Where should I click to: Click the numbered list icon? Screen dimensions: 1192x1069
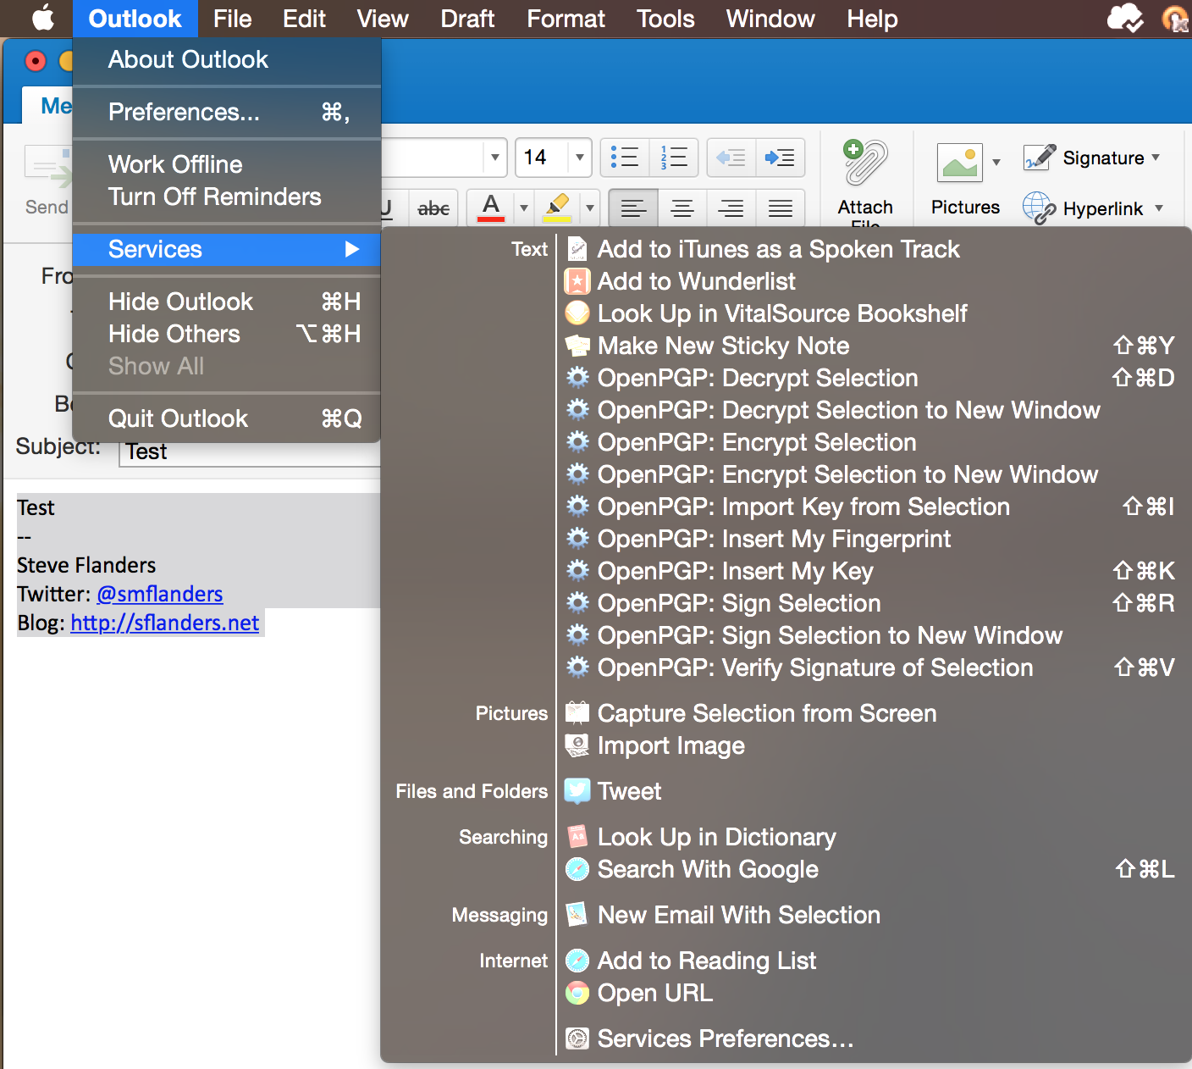(674, 158)
